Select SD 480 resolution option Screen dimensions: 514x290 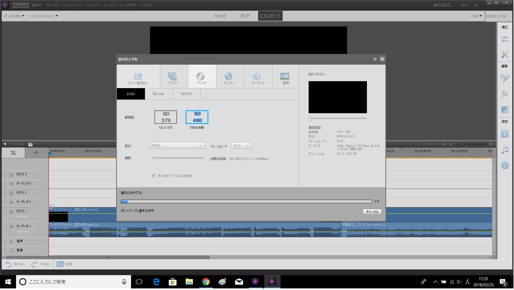[197, 117]
